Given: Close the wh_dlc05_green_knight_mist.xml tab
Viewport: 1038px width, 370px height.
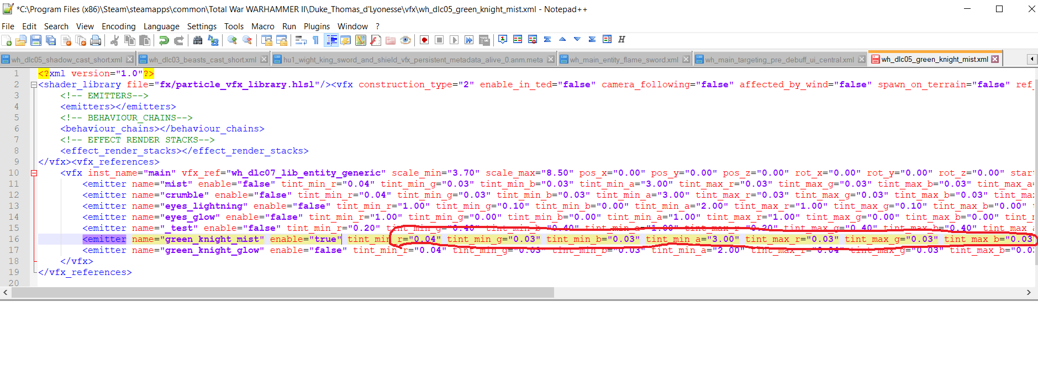Looking at the screenshot, I should (995, 59).
